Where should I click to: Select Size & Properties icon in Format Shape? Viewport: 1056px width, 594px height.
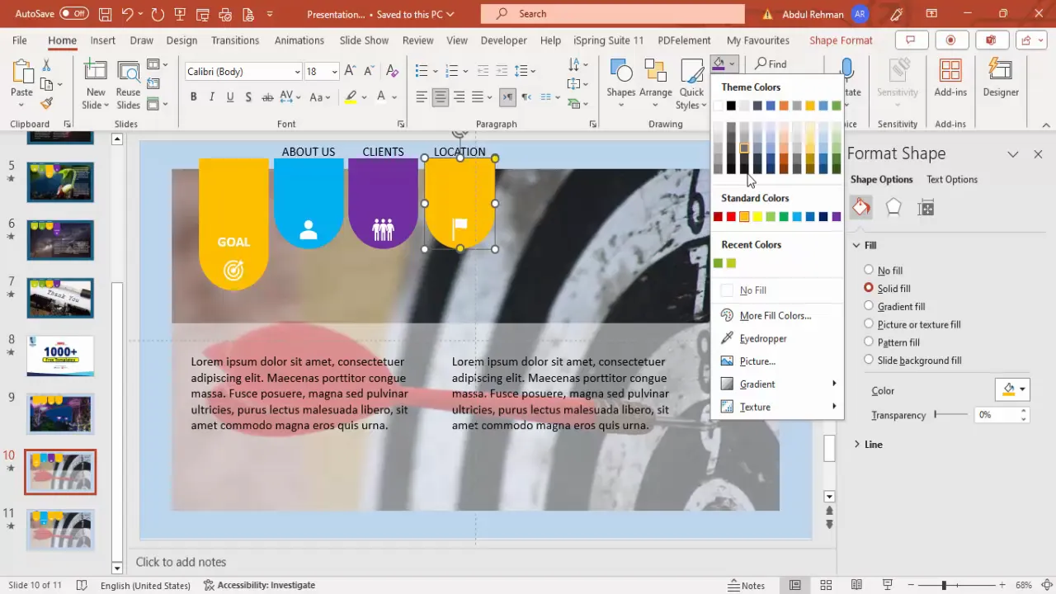(x=926, y=208)
